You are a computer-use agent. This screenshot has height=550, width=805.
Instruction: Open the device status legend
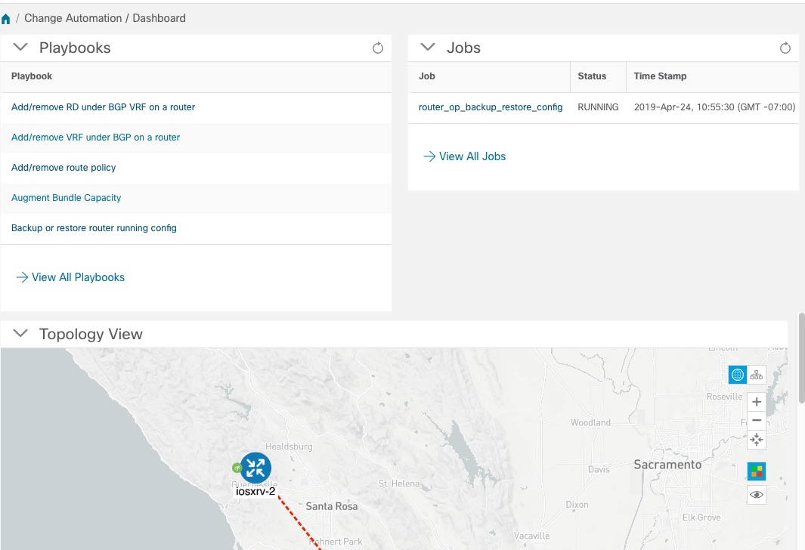coord(756,471)
